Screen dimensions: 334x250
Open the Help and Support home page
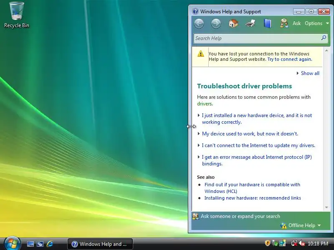[x=233, y=23]
